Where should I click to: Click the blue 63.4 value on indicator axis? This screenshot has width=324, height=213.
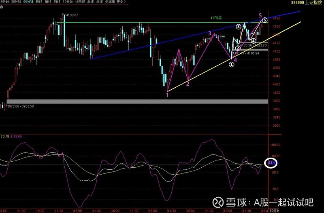tap(271, 163)
